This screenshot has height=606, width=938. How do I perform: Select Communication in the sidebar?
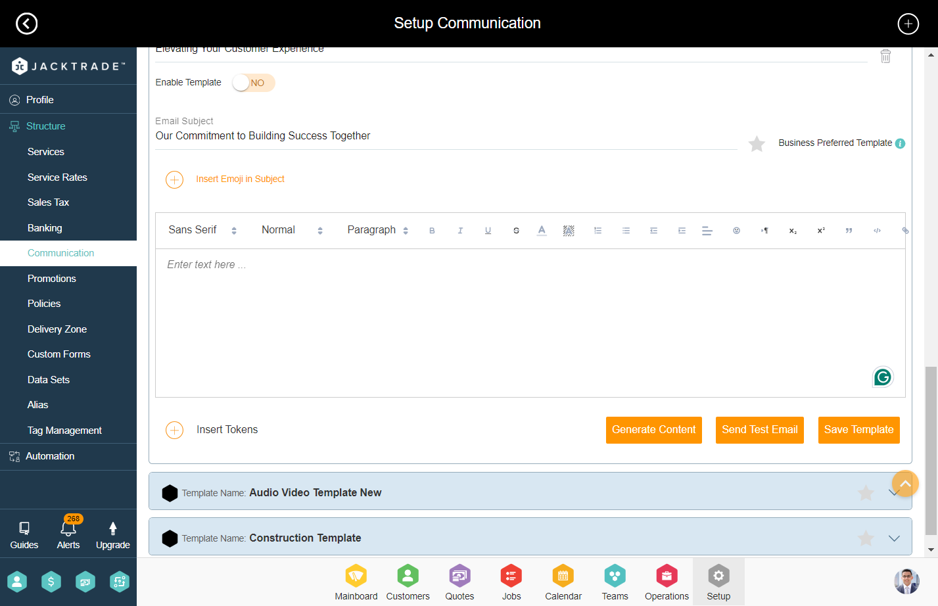pyautogui.click(x=68, y=253)
